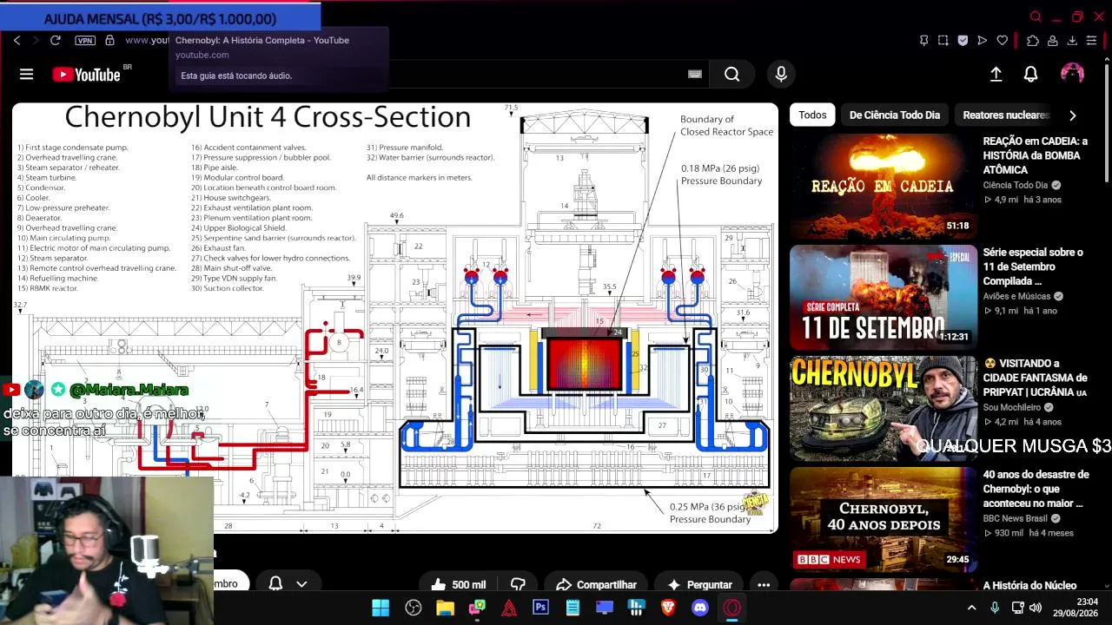Open Chernobyl ghost city video thumbnail
The image size is (1112, 625).
[884, 408]
